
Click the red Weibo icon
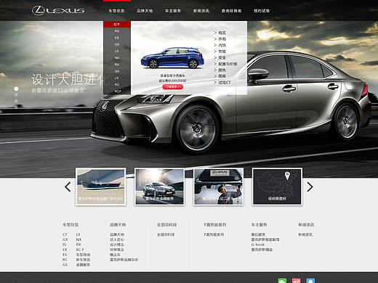tap(296, 281)
